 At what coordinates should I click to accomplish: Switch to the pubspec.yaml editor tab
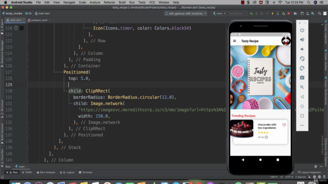pos(39,20)
